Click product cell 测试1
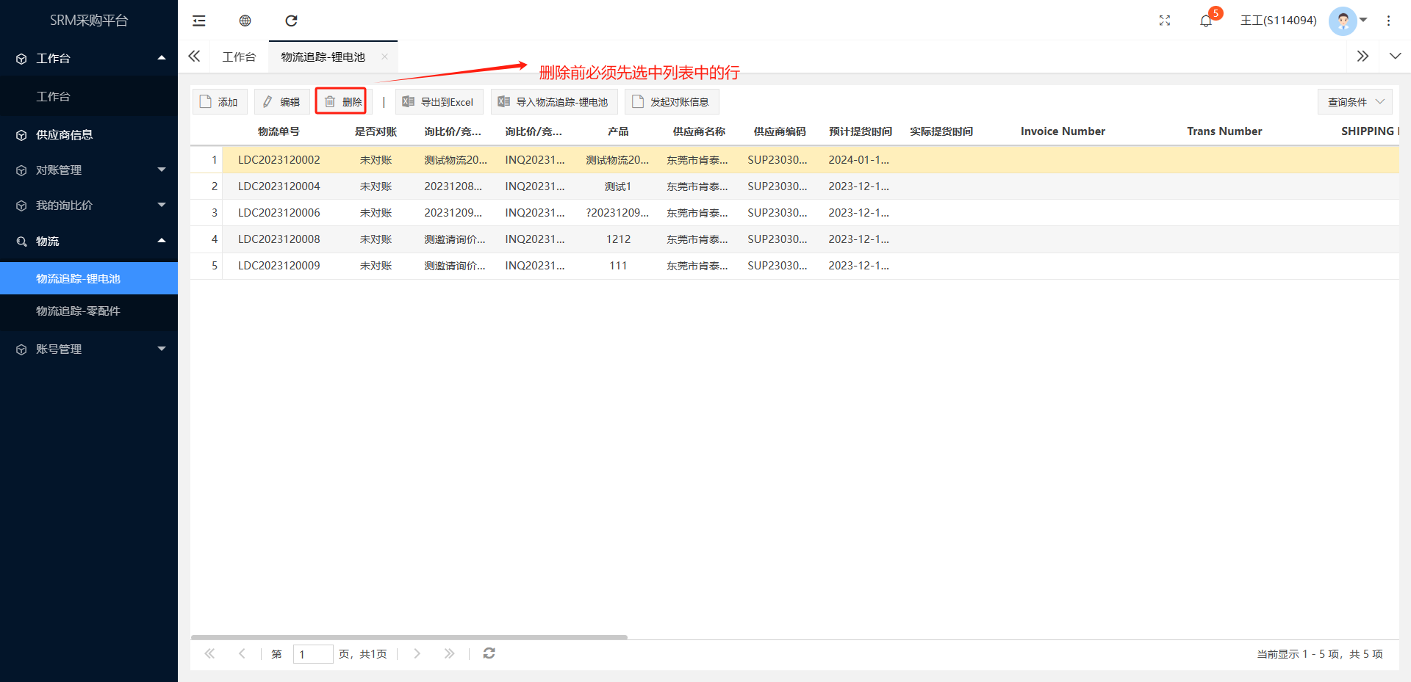Image resolution: width=1411 pixels, height=682 pixels. click(x=618, y=186)
